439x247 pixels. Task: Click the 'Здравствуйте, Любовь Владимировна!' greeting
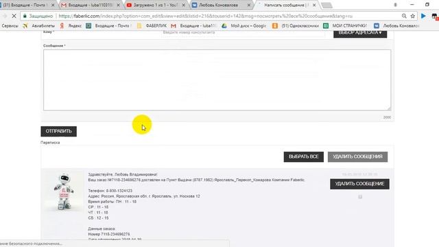pos(123,174)
